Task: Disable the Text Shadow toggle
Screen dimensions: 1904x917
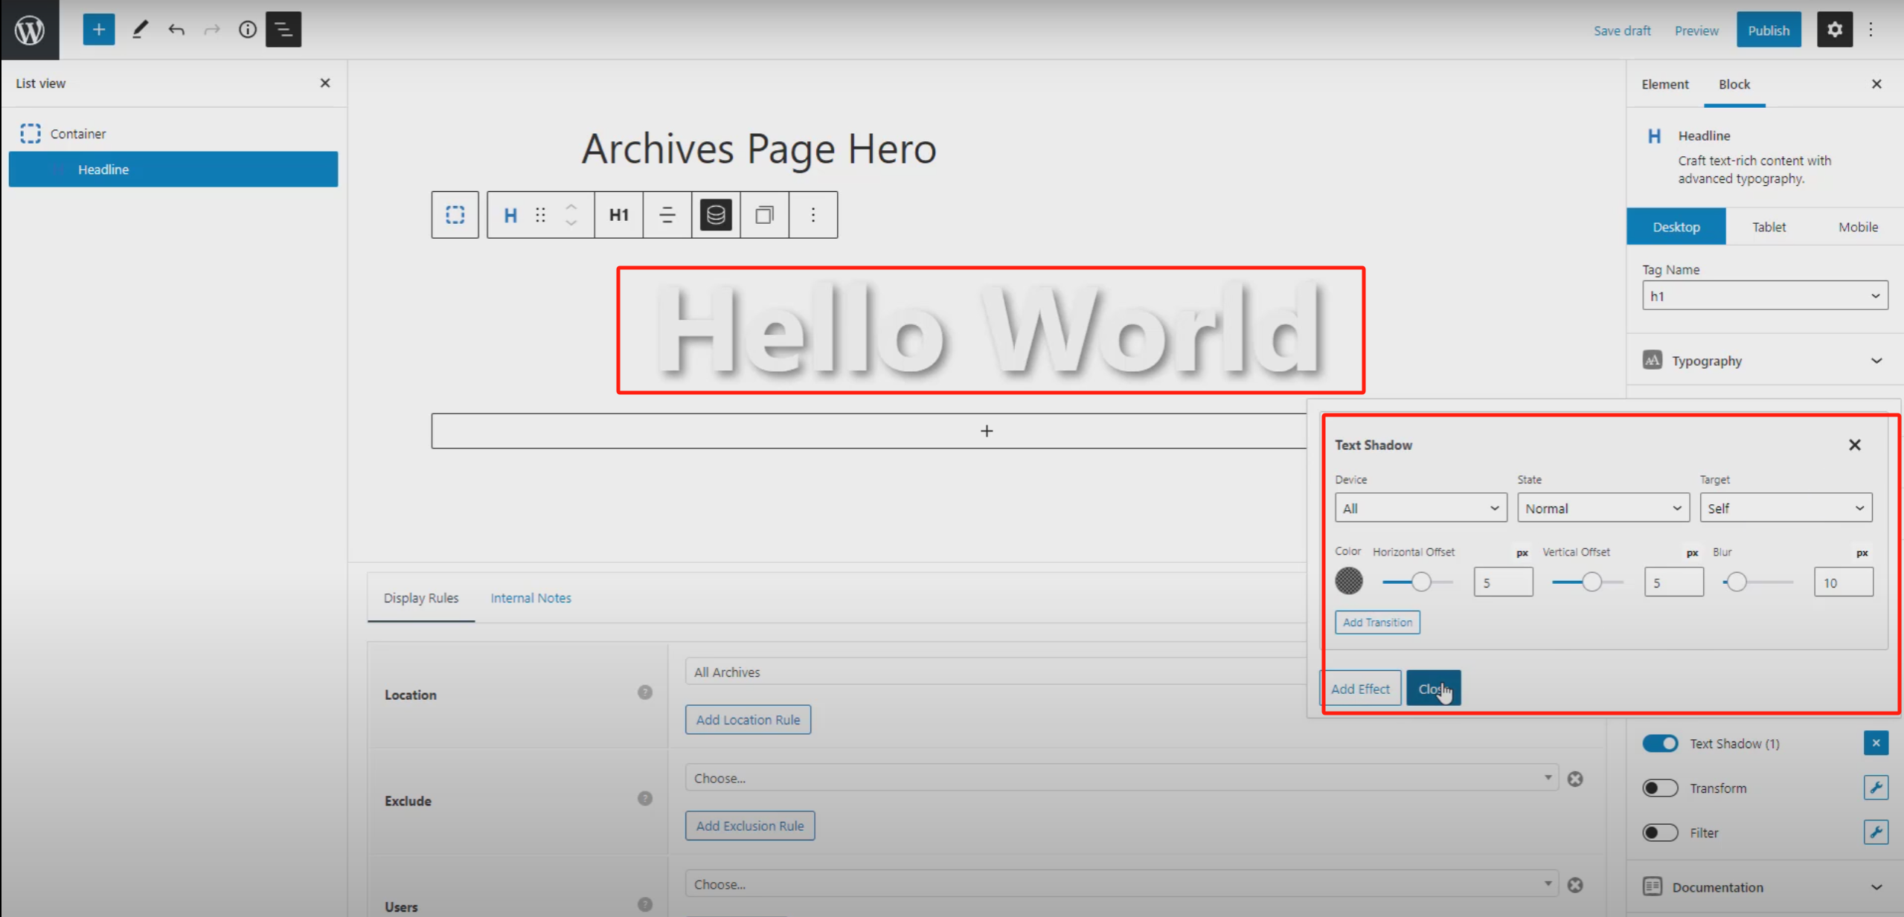Action: pos(1660,743)
